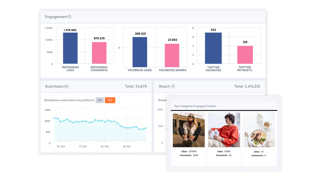
Task: Select the pink Instagram Comments bar
Action: coord(99,53)
